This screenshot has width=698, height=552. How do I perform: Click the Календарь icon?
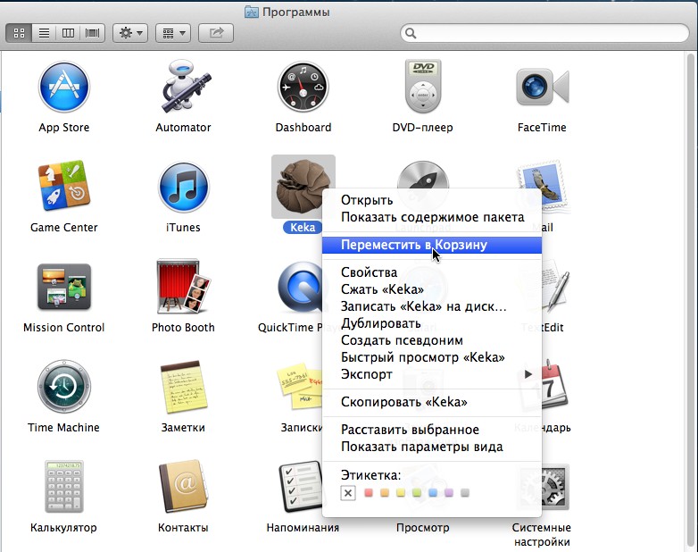tap(555, 386)
